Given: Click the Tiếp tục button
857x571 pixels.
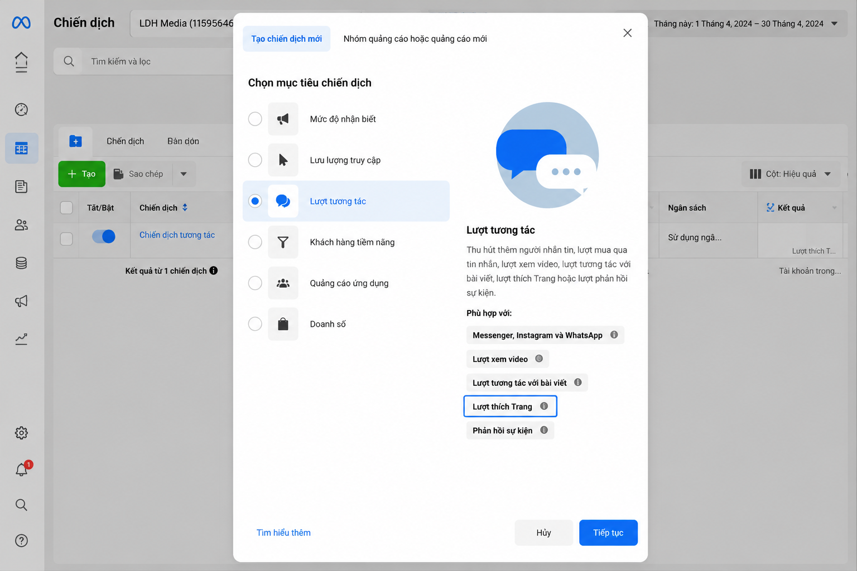Looking at the screenshot, I should (x=608, y=533).
